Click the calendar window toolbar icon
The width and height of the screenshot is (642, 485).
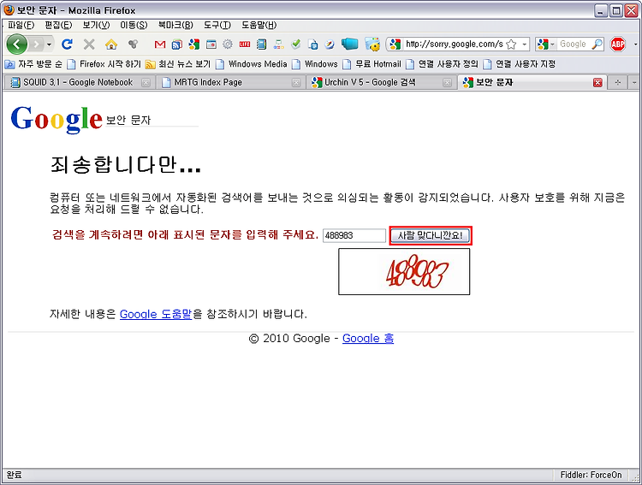tap(211, 44)
